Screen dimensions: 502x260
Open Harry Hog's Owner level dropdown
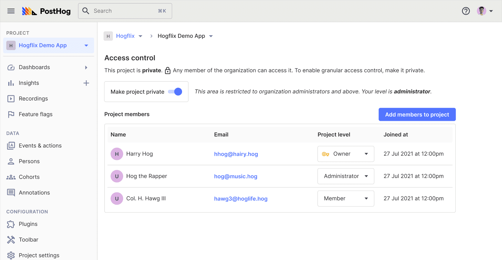tap(346, 154)
